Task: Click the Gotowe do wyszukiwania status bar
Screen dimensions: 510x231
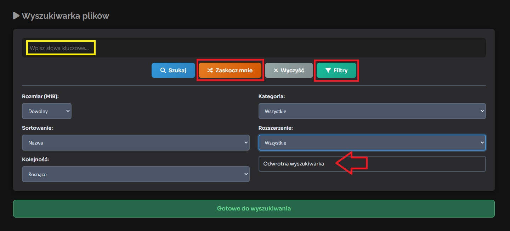Action: pos(254,209)
